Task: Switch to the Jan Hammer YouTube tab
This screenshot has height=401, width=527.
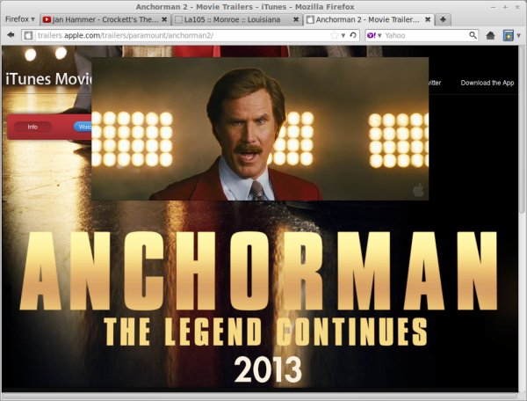Action: 105,20
